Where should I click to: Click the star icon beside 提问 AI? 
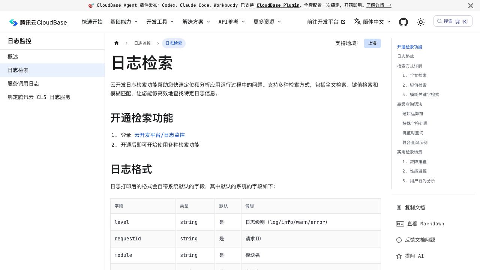pos(399,256)
